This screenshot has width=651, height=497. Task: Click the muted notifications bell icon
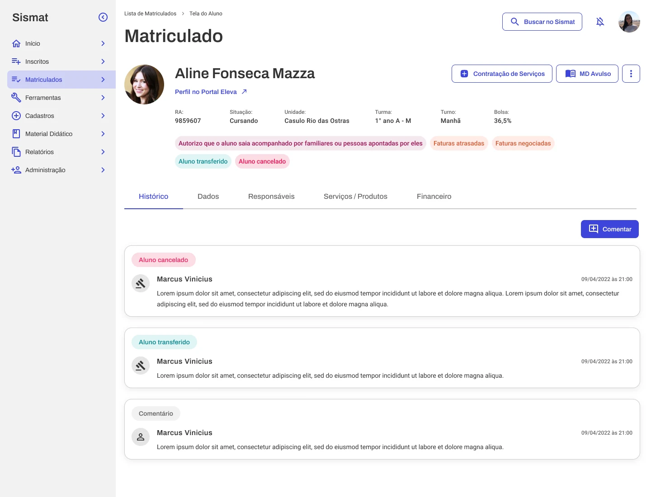coord(600,22)
